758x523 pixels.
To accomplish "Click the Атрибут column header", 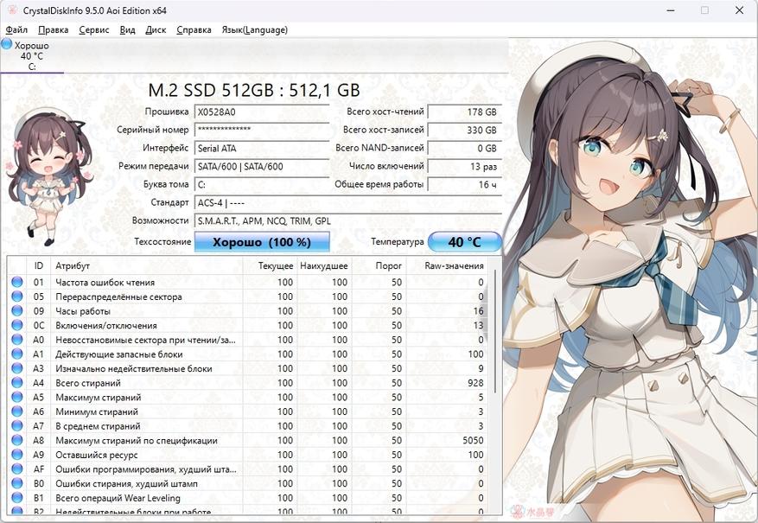I will [73, 265].
